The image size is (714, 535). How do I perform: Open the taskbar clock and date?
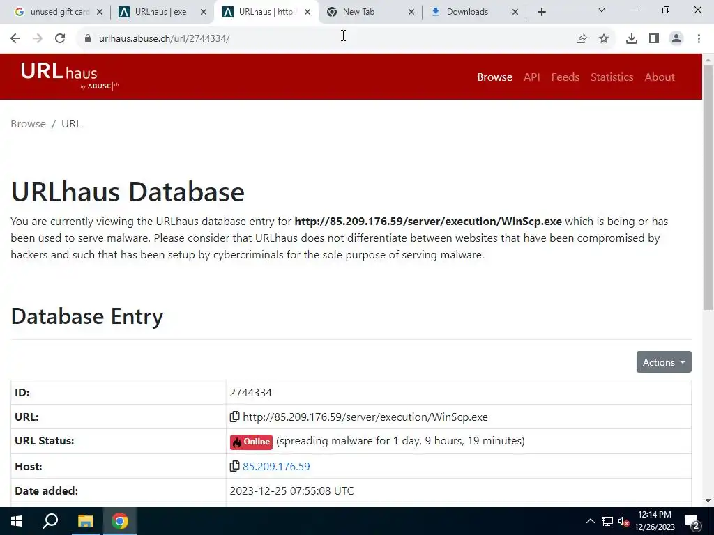(655, 521)
